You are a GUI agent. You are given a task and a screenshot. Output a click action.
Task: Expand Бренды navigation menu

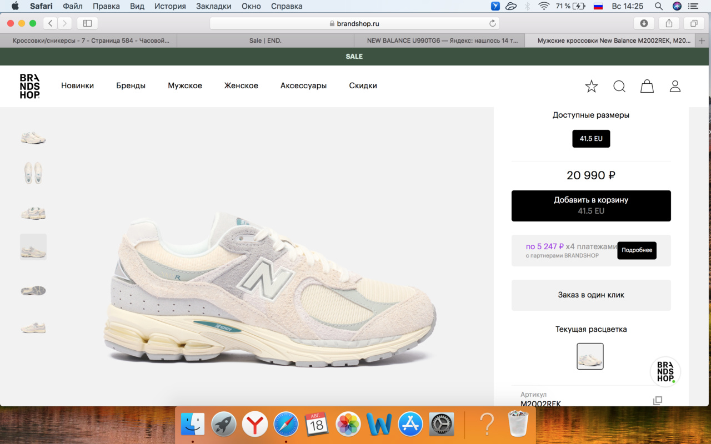(x=131, y=86)
